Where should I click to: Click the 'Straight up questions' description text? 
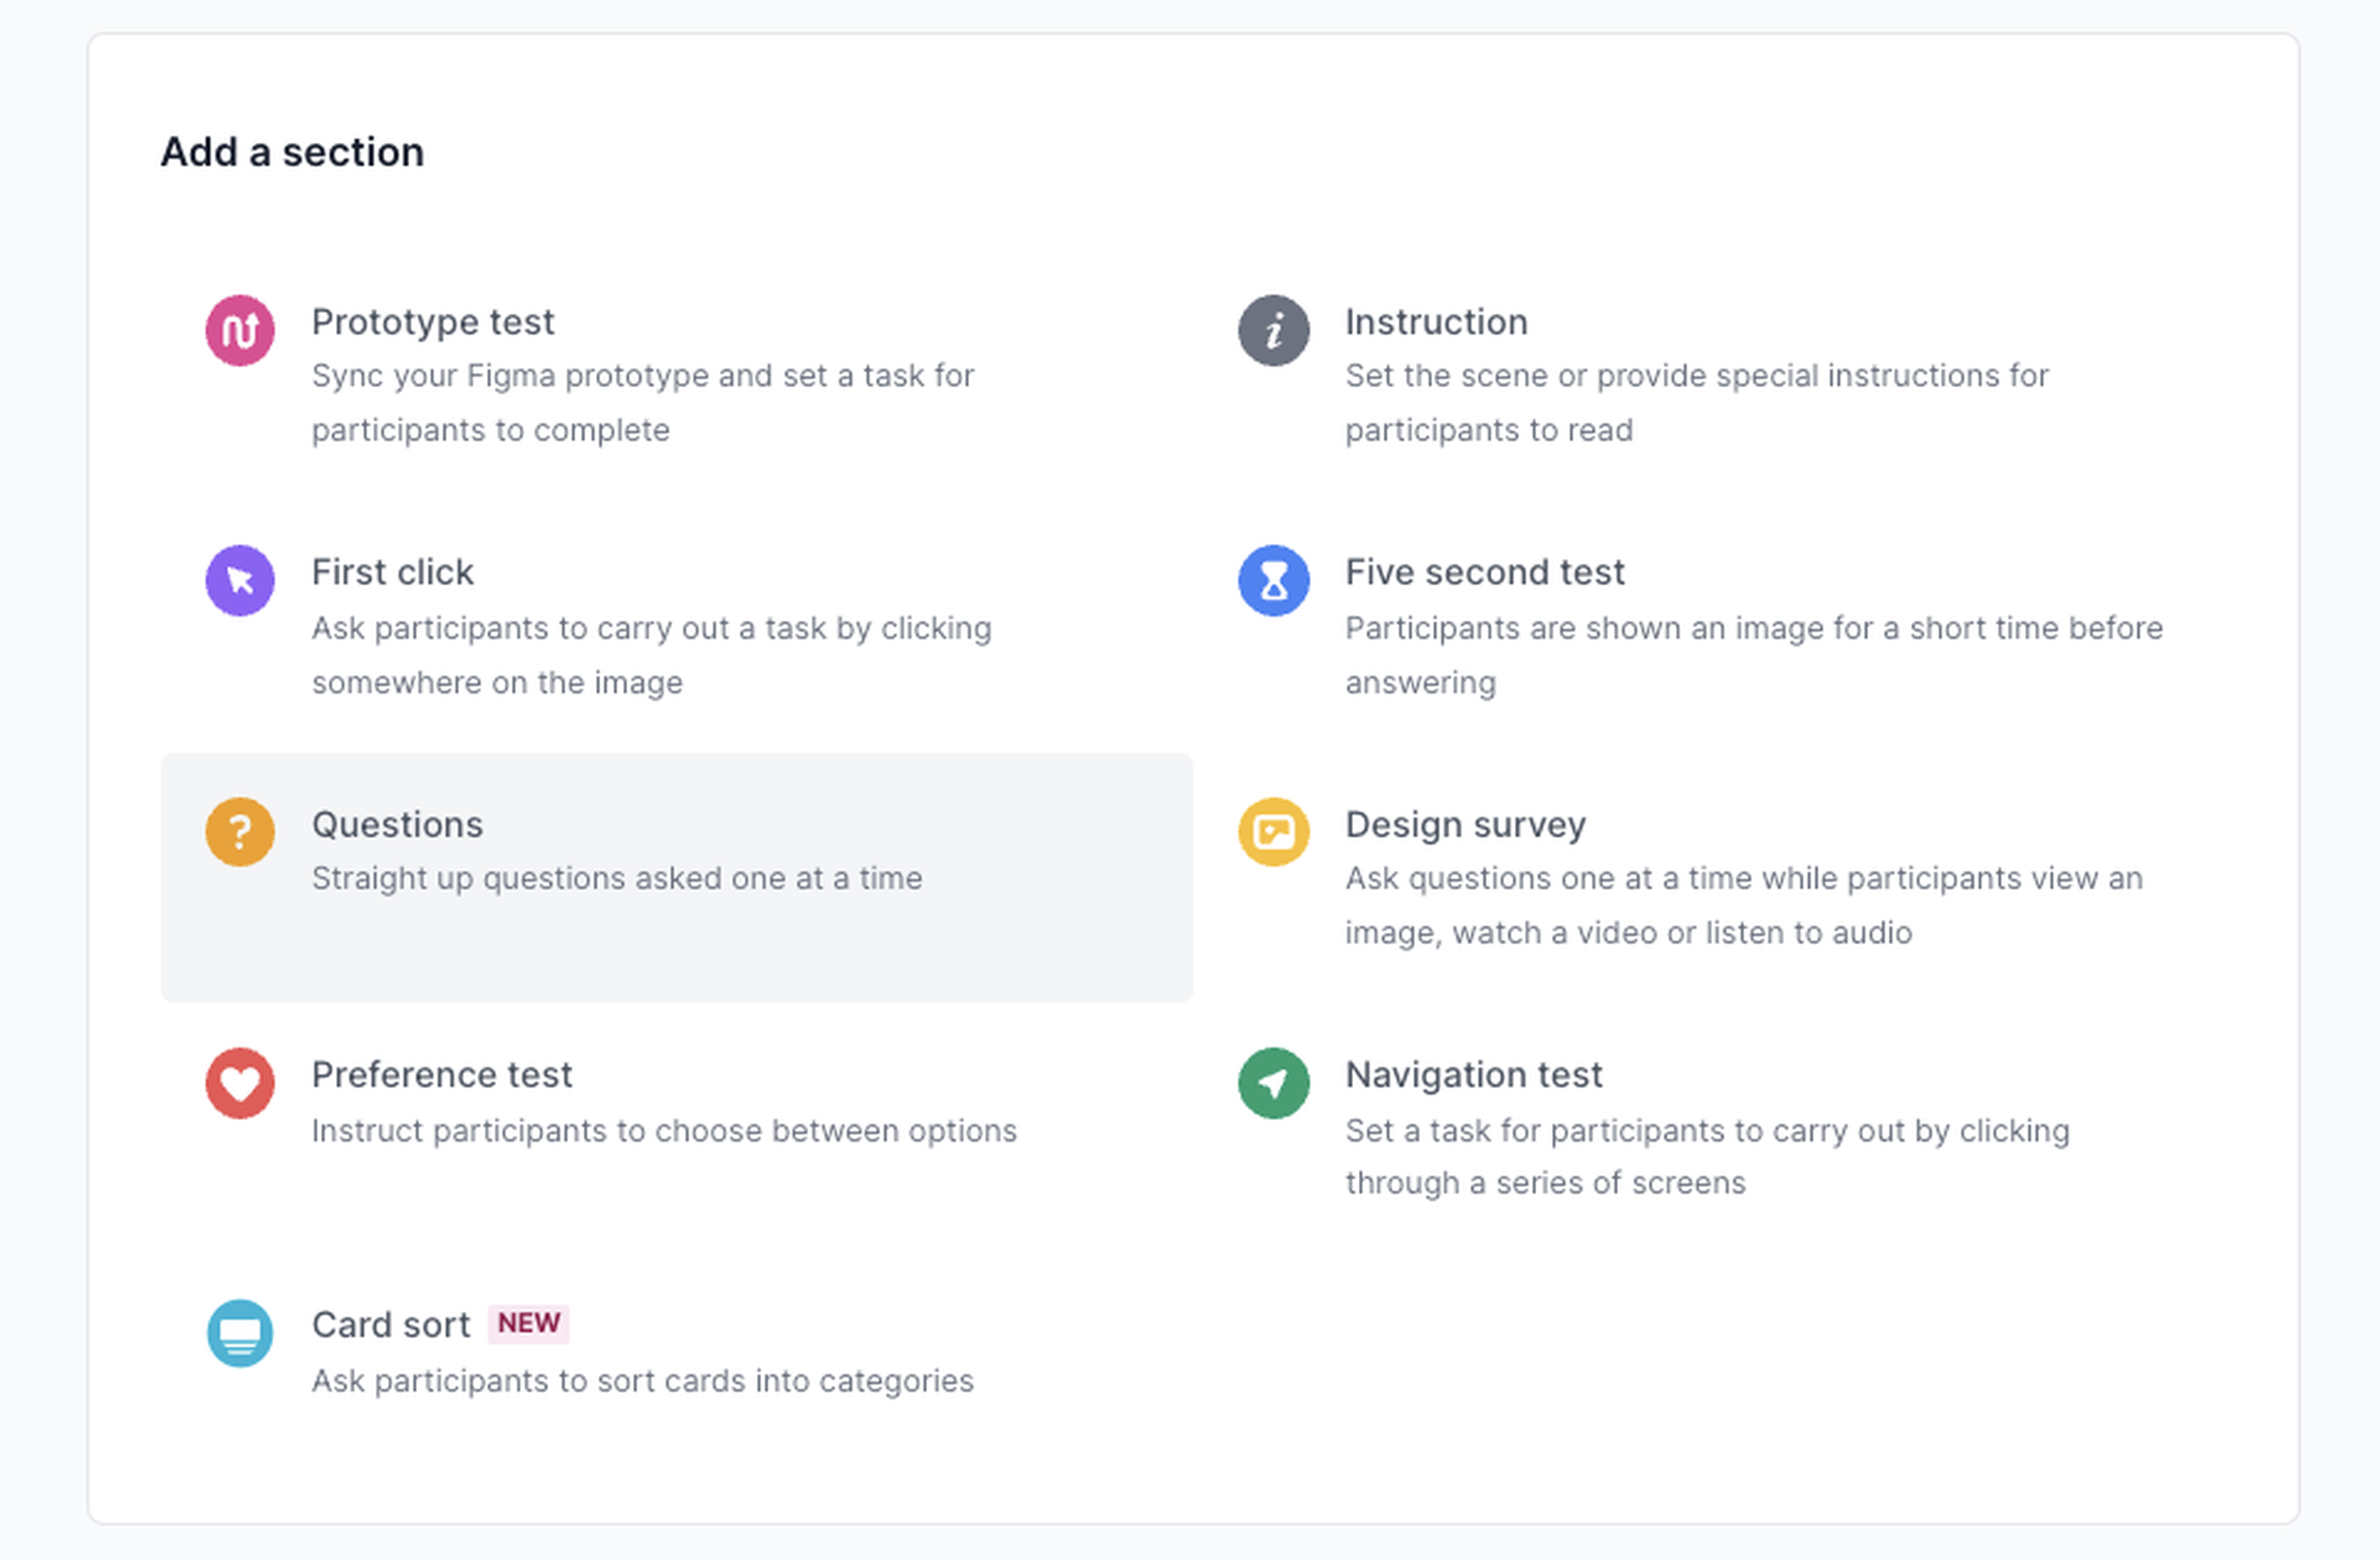point(616,879)
